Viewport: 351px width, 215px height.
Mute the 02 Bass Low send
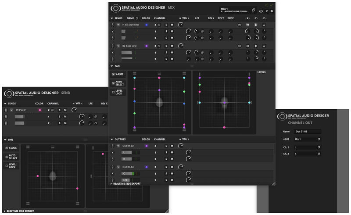(x=172, y=46)
